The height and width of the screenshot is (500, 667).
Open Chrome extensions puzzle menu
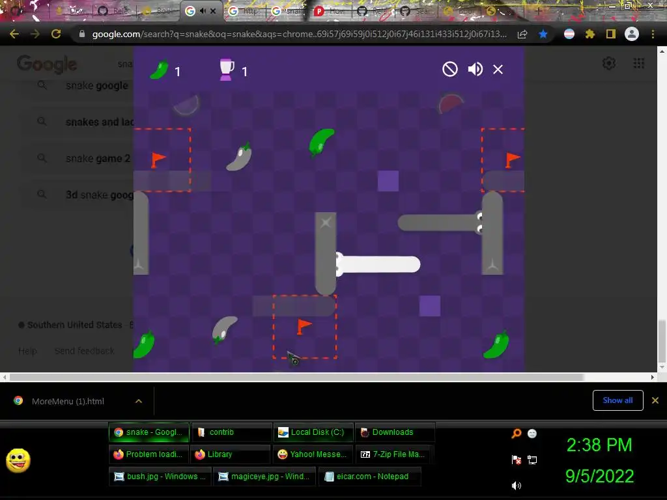(589, 34)
